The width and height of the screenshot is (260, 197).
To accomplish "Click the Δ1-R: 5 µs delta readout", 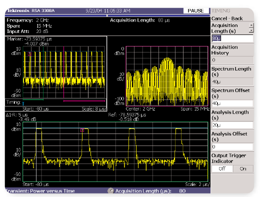I will (x=16, y=115).
